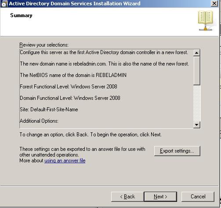Select the NetBIOS name REBELADMIN line
221x208 pixels.
tap(73, 75)
